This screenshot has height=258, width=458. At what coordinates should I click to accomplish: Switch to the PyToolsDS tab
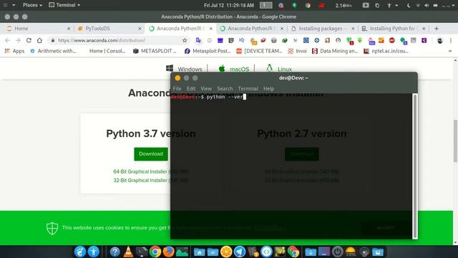109,29
